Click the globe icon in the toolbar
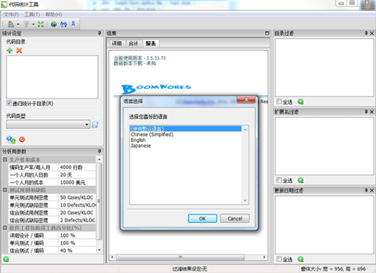The height and width of the screenshot is (273, 376). click(x=54, y=24)
